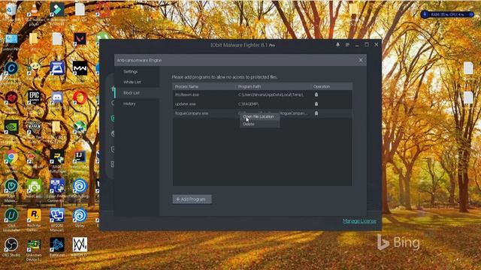
Task: Select the updater.exe process name cell
Action: pos(186,104)
